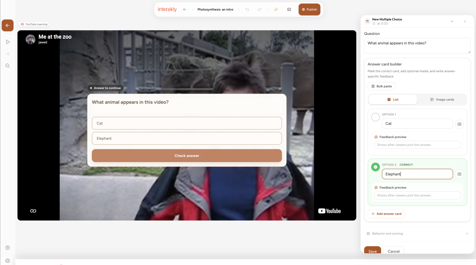476x265 pixels.
Task: Click the link icon on the video
Action: coord(33,211)
